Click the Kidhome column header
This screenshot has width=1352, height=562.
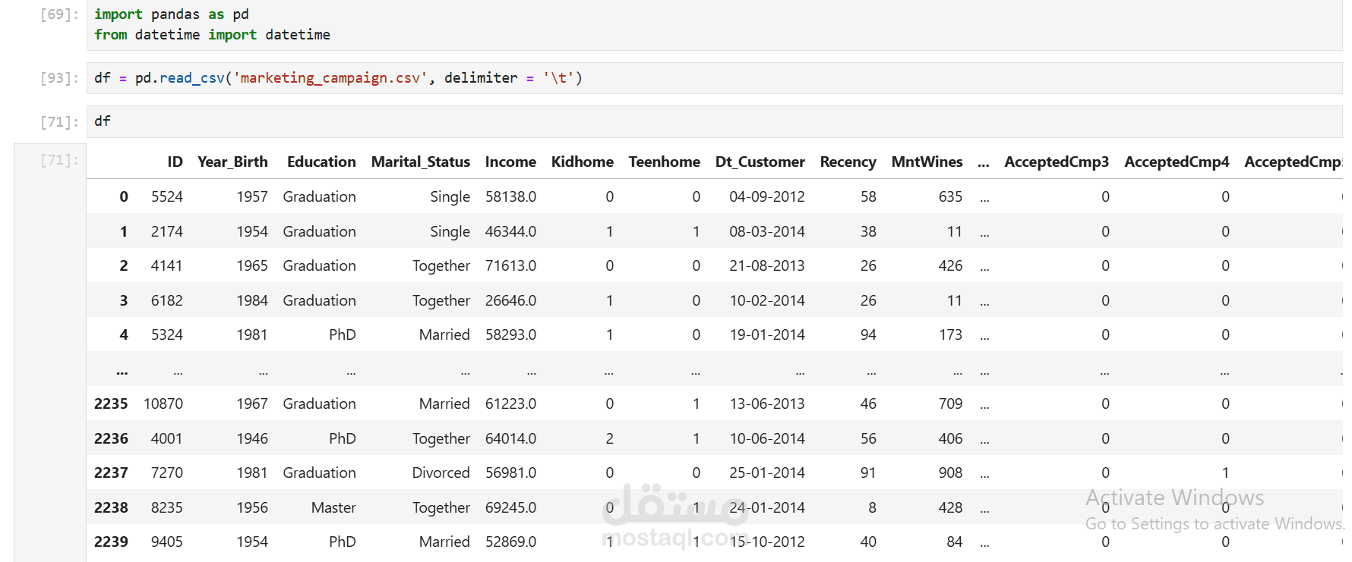(583, 162)
